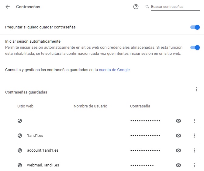Show webmail.1and1.es password with eye icon
204x171 pixels.
pos(178,165)
